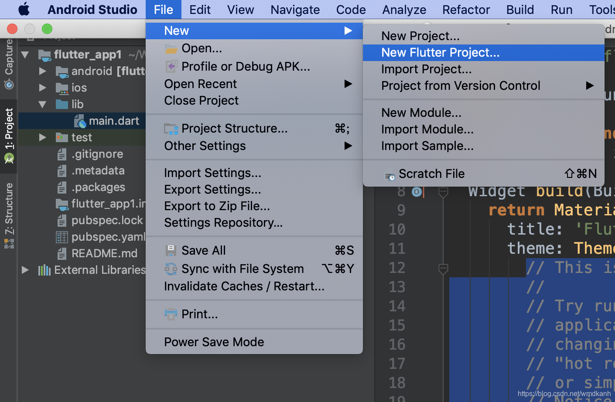The image size is (615, 402).
Task: Collapse the lib folder
Action: [x=42, y=104]
